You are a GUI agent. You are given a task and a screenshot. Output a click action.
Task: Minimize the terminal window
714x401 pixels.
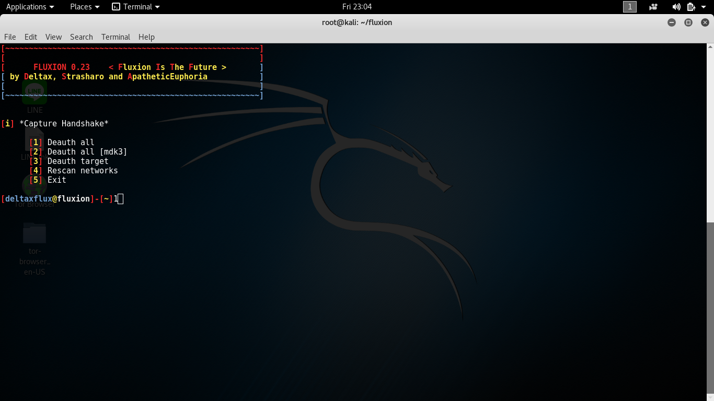672,22
